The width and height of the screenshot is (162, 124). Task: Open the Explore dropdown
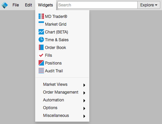coord(149,5)
